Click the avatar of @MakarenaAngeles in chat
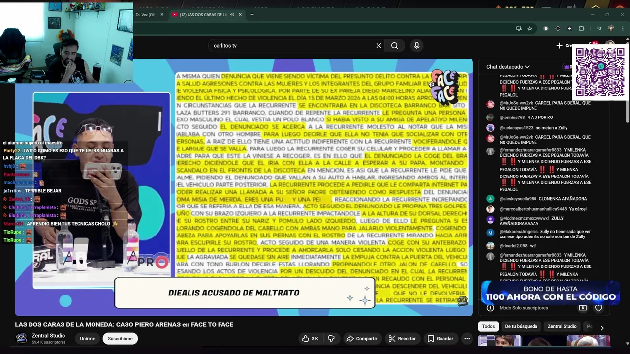The image size is (630, 354). (x=490, y=233)
